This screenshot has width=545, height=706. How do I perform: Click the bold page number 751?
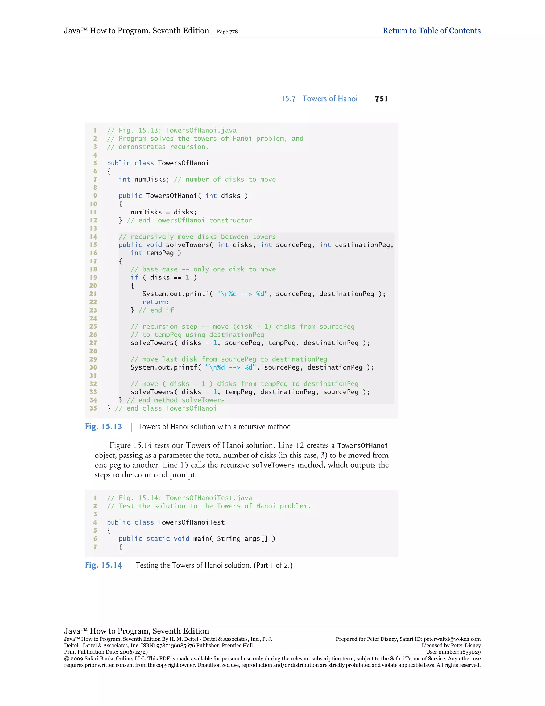381,99
